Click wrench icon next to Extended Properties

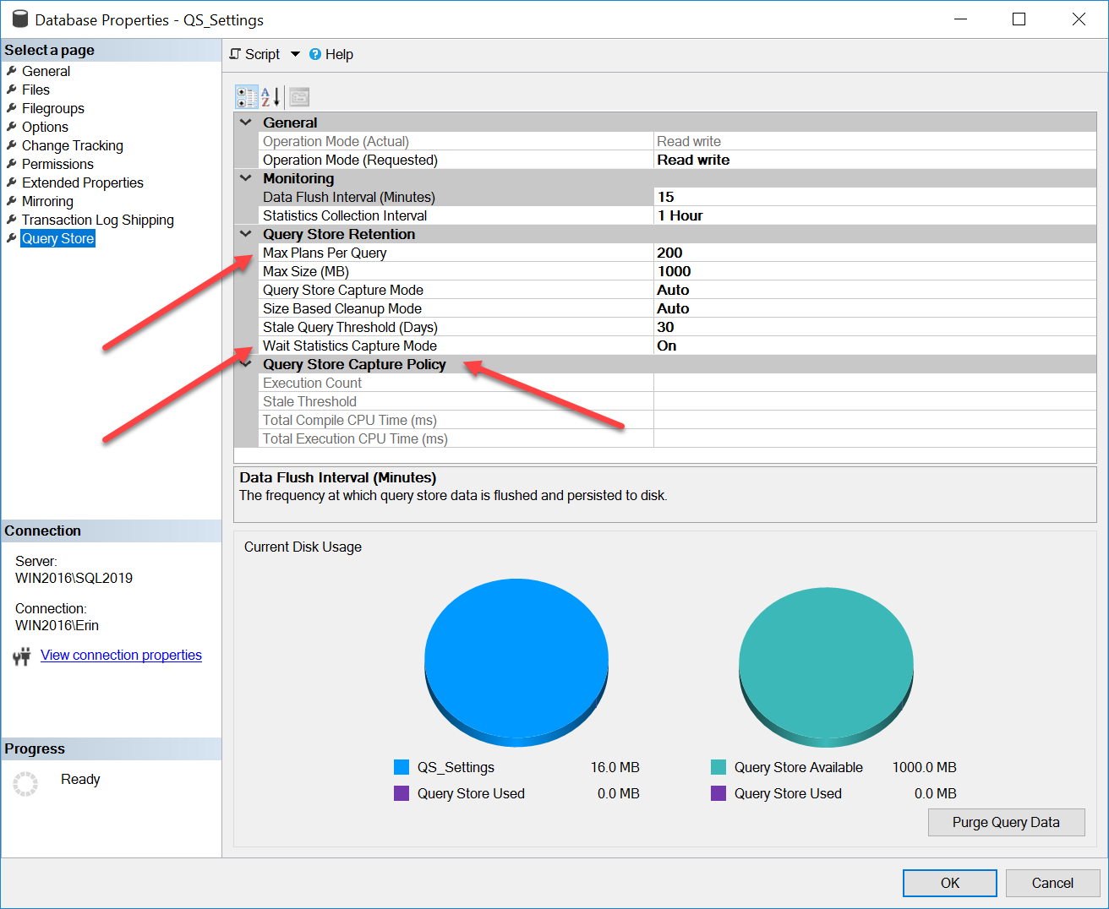pos(12,182)
